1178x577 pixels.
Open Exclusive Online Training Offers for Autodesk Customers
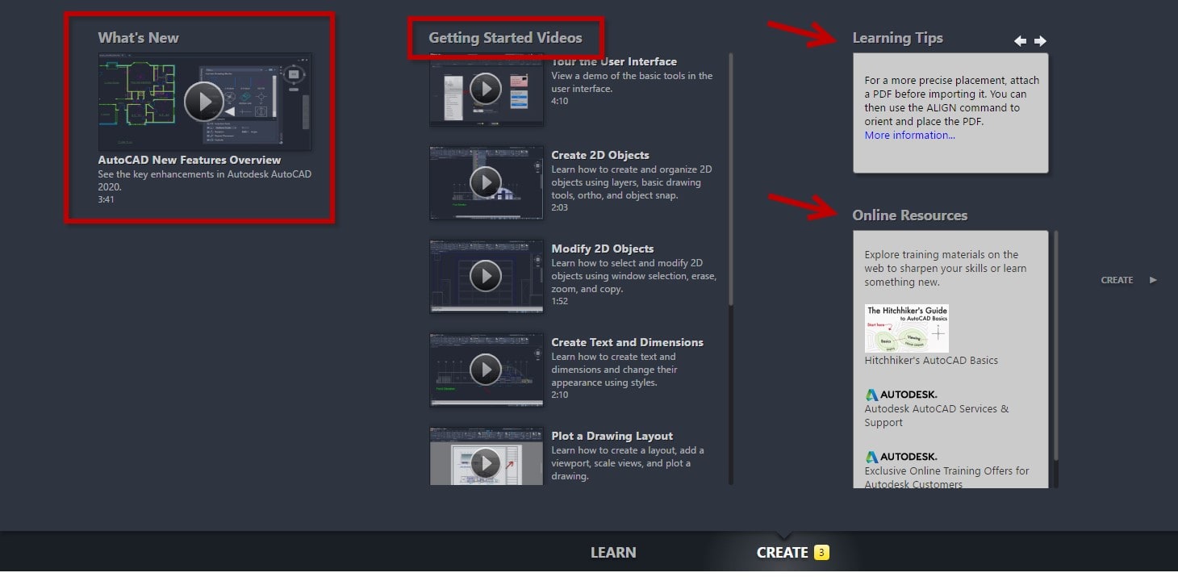click(947, 470)
